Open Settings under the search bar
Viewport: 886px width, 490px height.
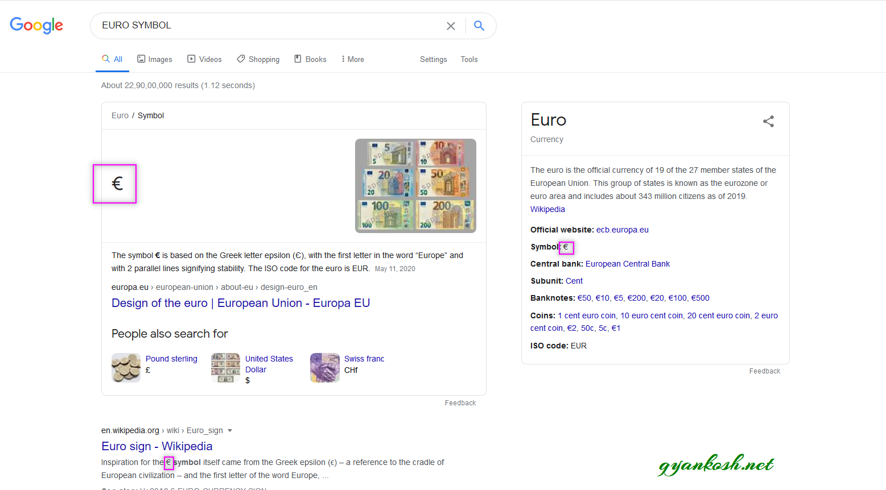click(x=433, y=59)
